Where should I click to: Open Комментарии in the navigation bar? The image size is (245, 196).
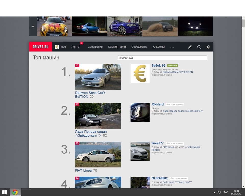[117, 47]
